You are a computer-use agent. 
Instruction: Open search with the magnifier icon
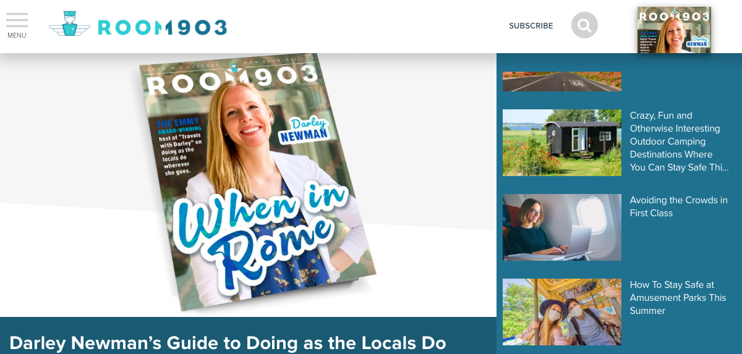click(584, 25)
